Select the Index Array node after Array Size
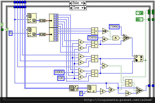 coord(92,89)
